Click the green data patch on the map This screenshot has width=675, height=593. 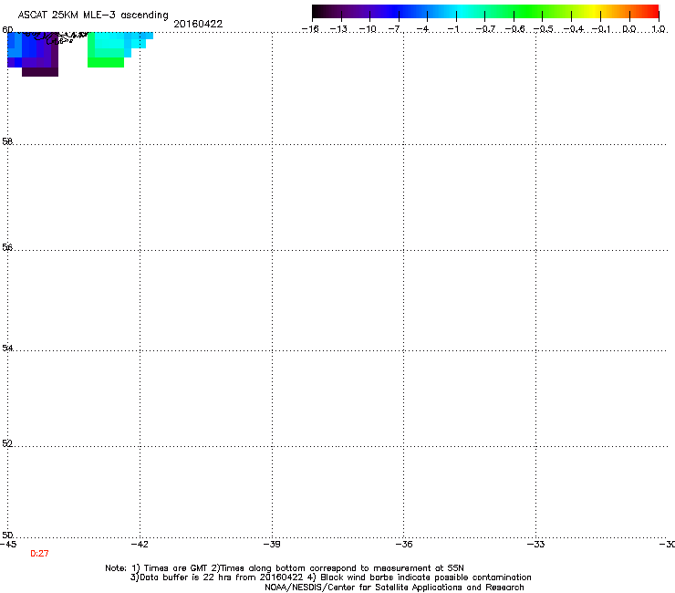tap(106, 62)
